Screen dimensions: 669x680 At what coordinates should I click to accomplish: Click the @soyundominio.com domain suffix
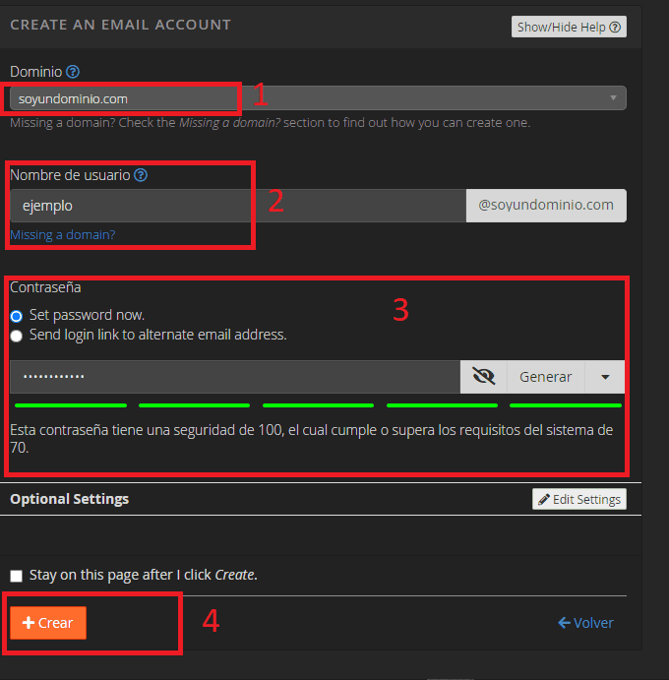click(546, 205)
